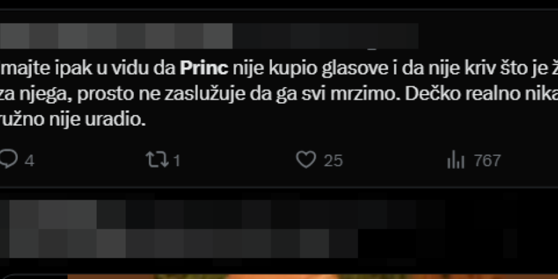
Task: Click the likes count 25
Action: [x=333, y=161]
